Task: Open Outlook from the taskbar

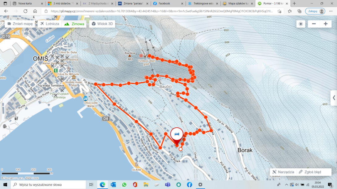Action: pyautogui.click(x=113, y=184)
